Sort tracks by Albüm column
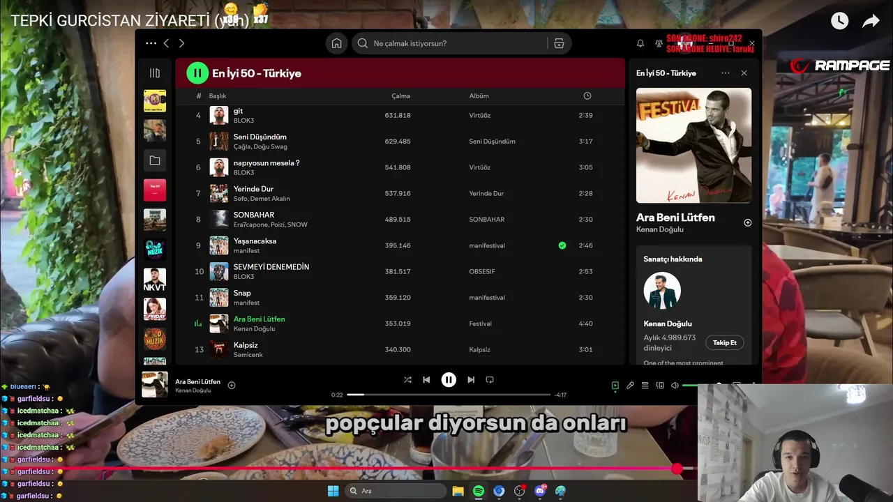Viewport: 893px width, 502px height. pyautogui.click(x=479, y=96)
